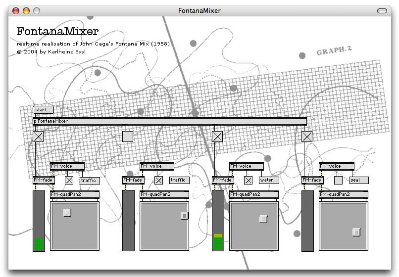Viewport: 399px width, 277px height.
Task: Click the seal message box
Action: click(359, 180)
